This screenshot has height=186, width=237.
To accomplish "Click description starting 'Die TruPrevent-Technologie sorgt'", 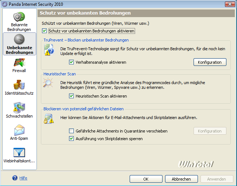I will point(143,51).
